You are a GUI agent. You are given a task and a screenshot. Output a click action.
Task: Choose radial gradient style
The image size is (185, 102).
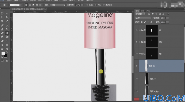[30, 5]
